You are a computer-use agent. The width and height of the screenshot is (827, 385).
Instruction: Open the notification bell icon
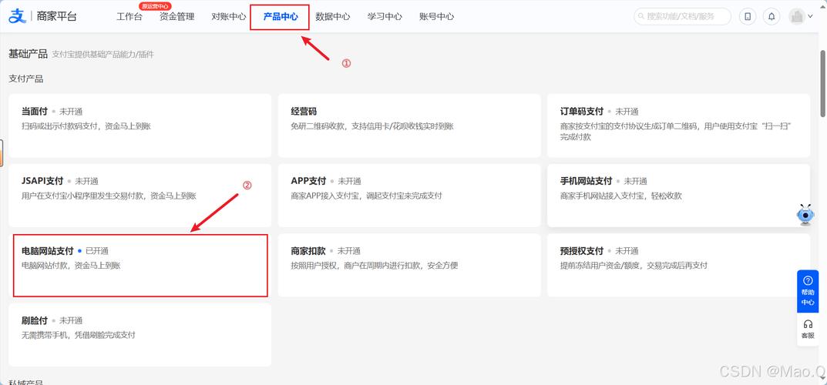click(772, 16)
